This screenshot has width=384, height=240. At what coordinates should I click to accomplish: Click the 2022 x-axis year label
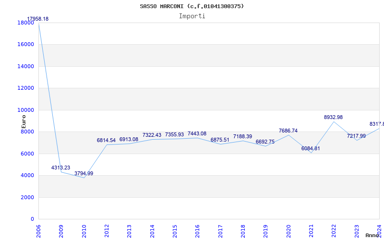[x=334, y=231]
